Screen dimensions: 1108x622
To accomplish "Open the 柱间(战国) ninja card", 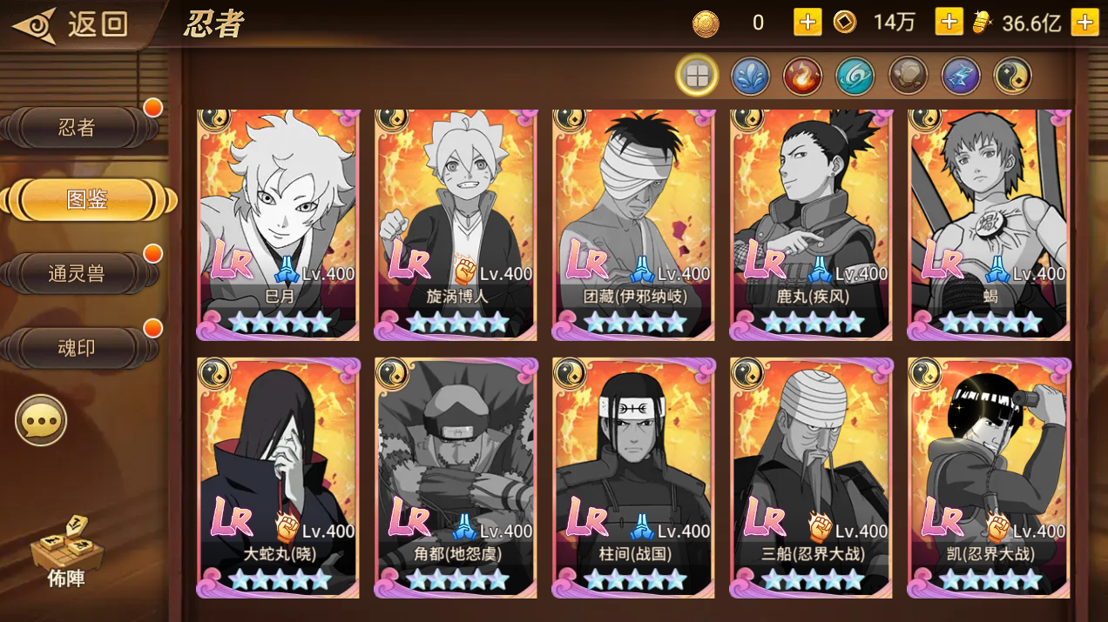I will pyautogui.click(x=634, y=478).
